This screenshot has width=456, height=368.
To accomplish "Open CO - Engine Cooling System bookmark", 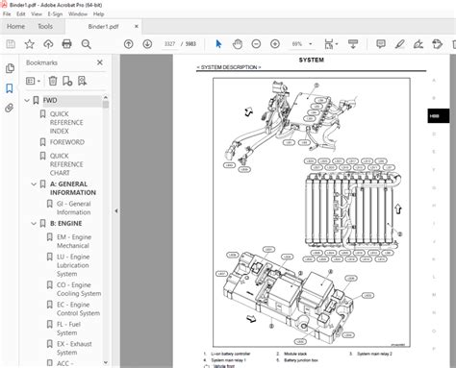I will tap(79, 289).
